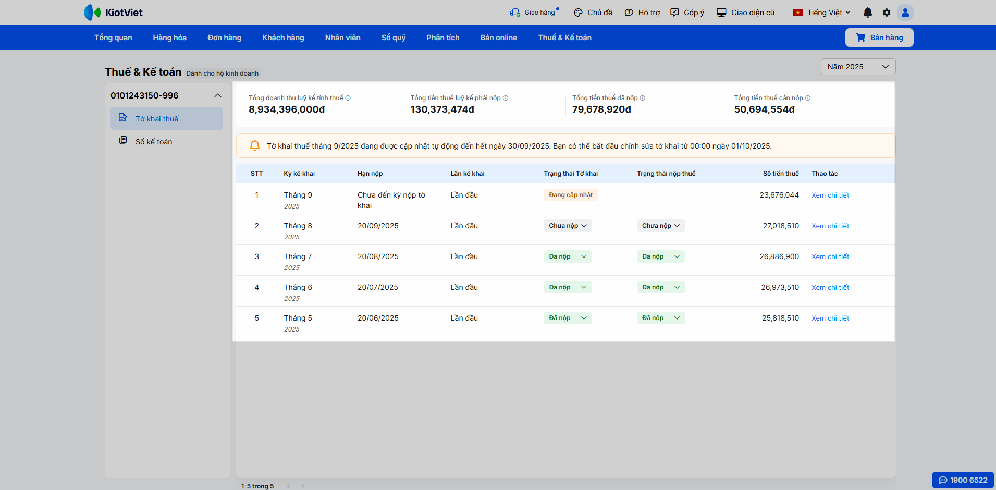Click the KiotViet logo
The width and height of the screenshot is (996, 490).
114,13
